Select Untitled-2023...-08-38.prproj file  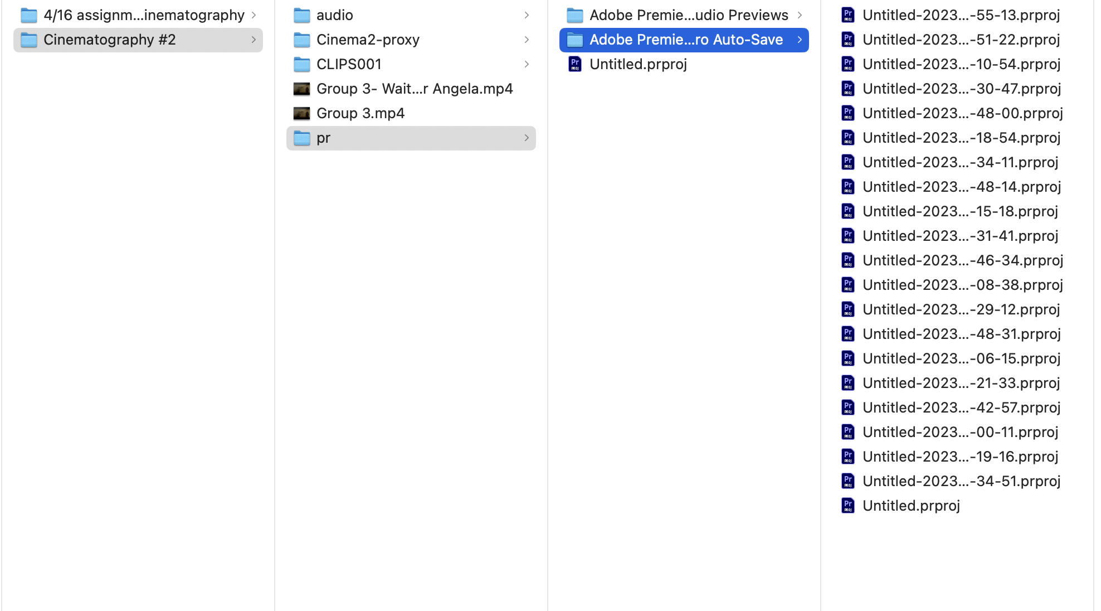click(x=961, y=285)
